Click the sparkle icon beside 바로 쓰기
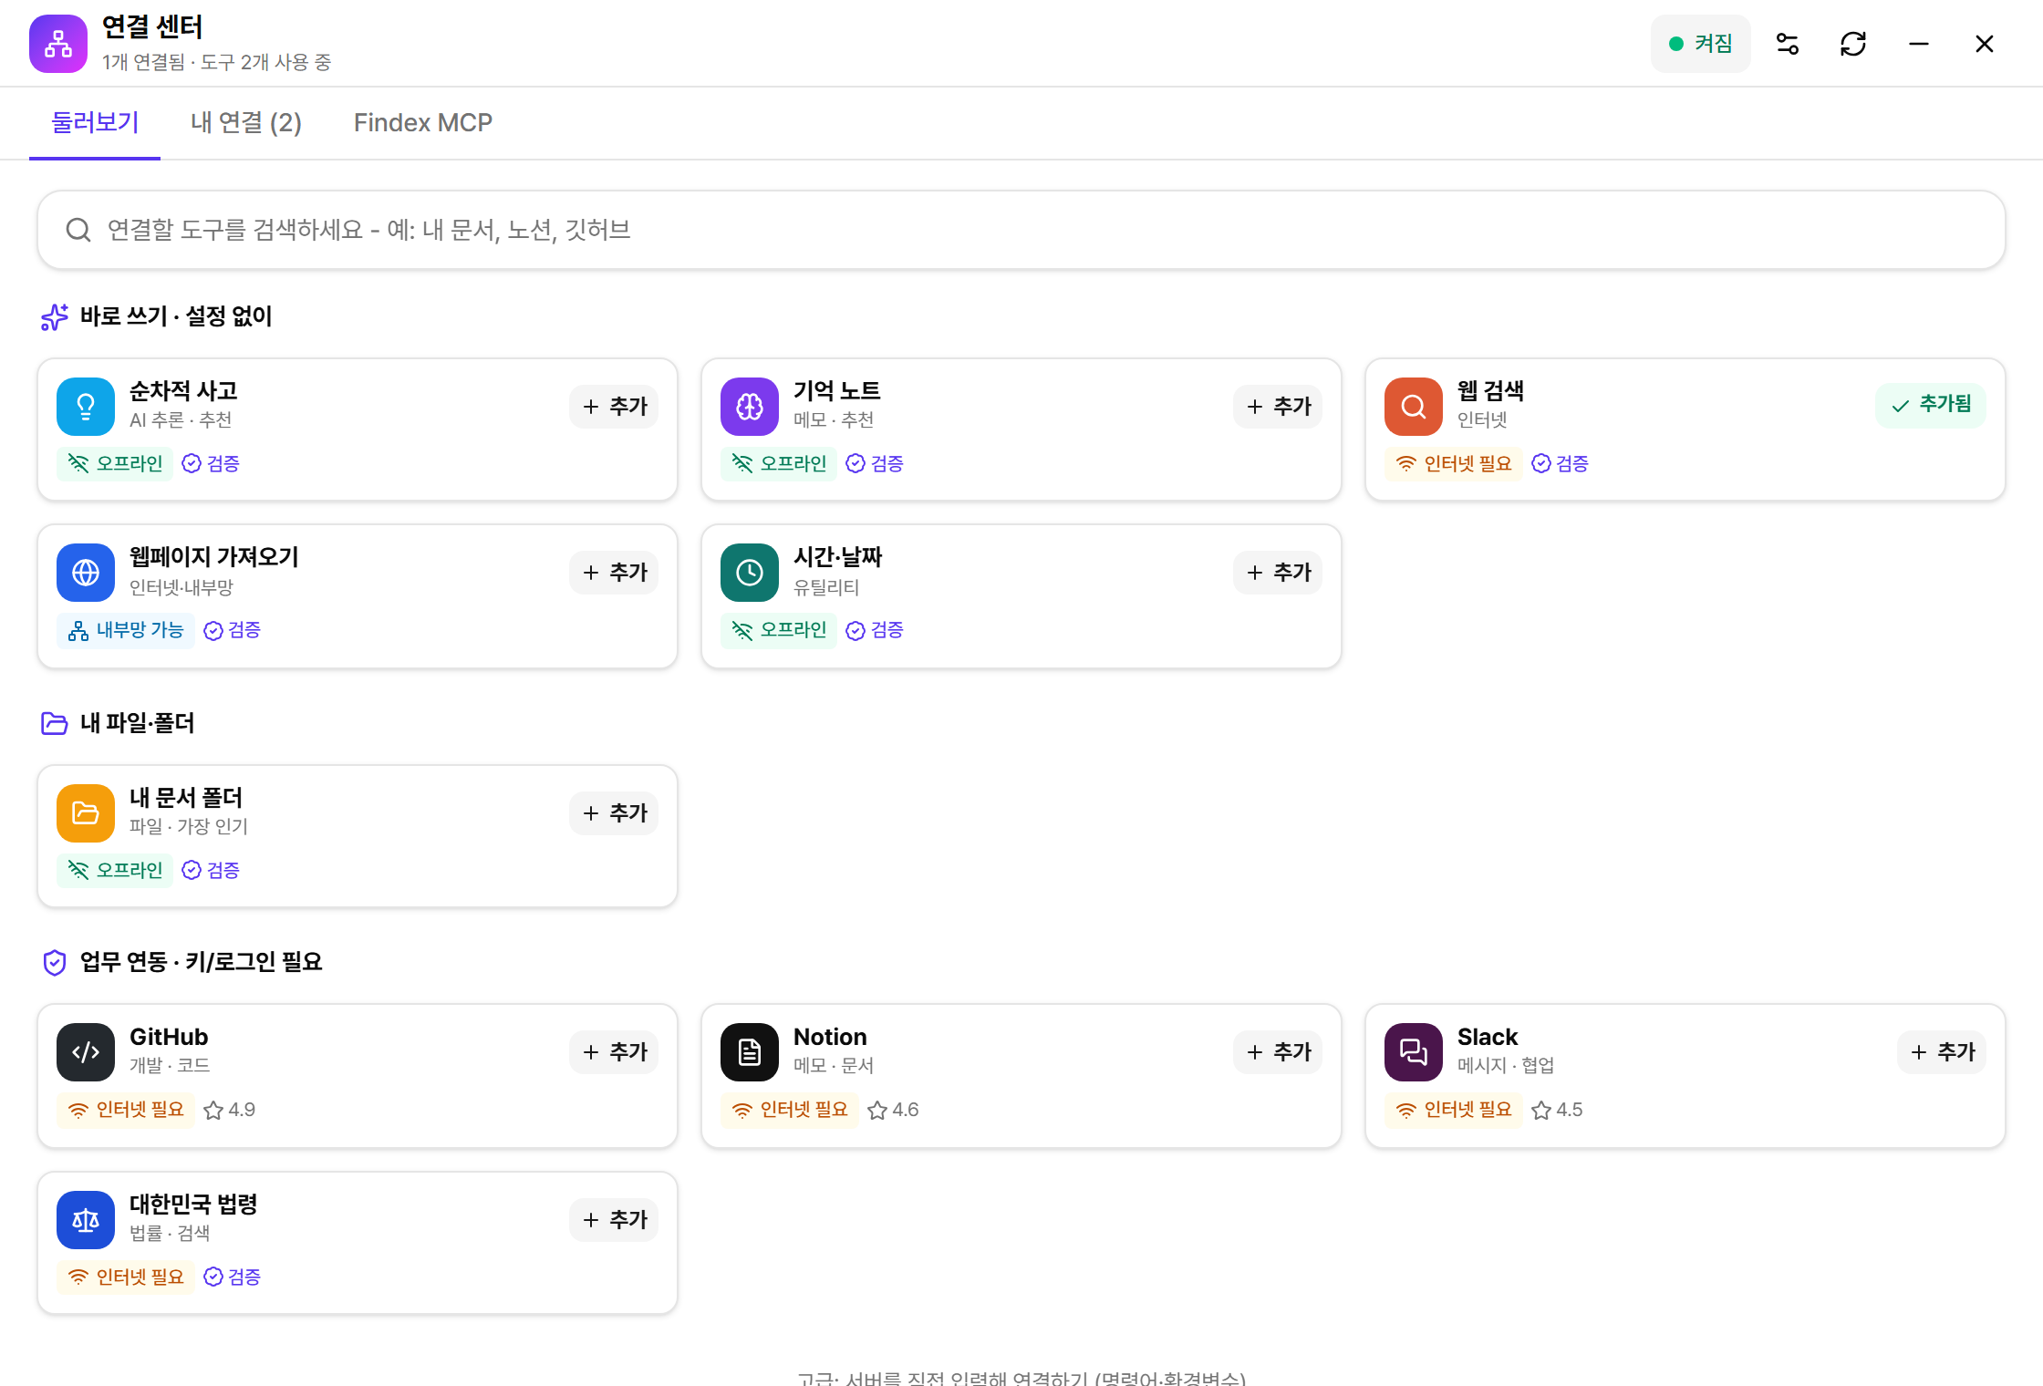This screenshot has width=2043, height=1386. 55,317
